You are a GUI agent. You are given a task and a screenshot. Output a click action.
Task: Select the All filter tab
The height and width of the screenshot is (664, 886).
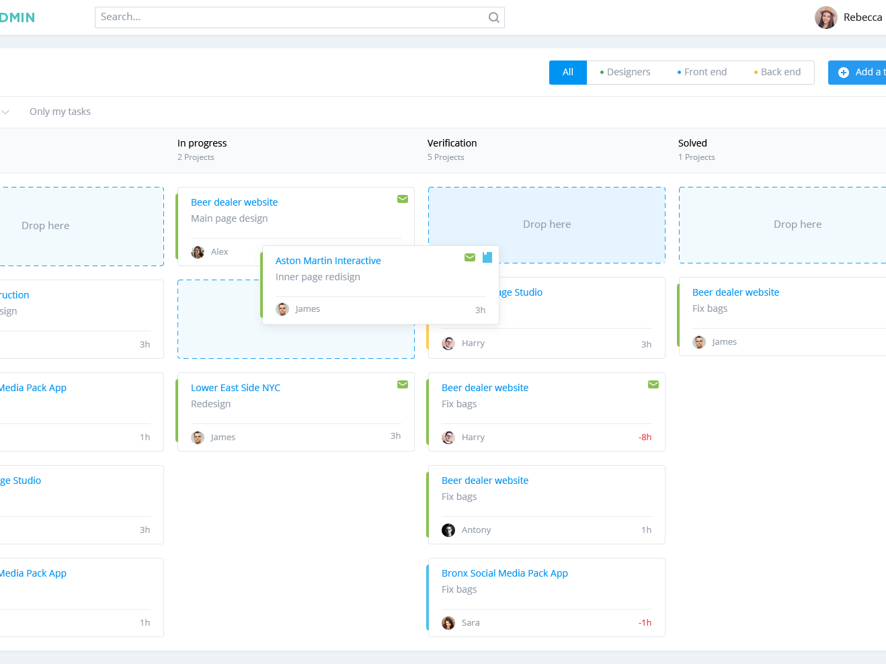(x=567, y=73)
